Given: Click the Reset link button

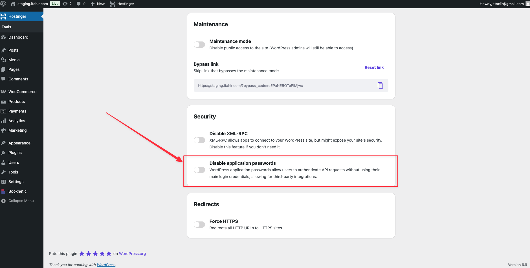Looking at the screenshot, I should [374, 67].
